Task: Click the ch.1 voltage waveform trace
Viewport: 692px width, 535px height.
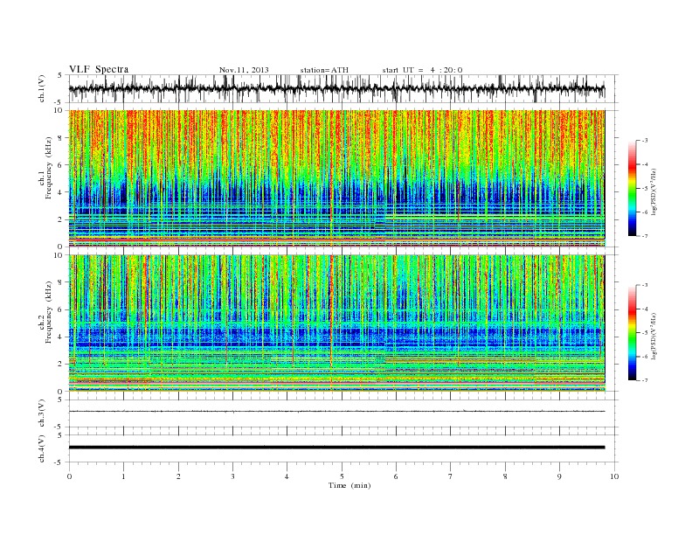Action: coord(336,88)
